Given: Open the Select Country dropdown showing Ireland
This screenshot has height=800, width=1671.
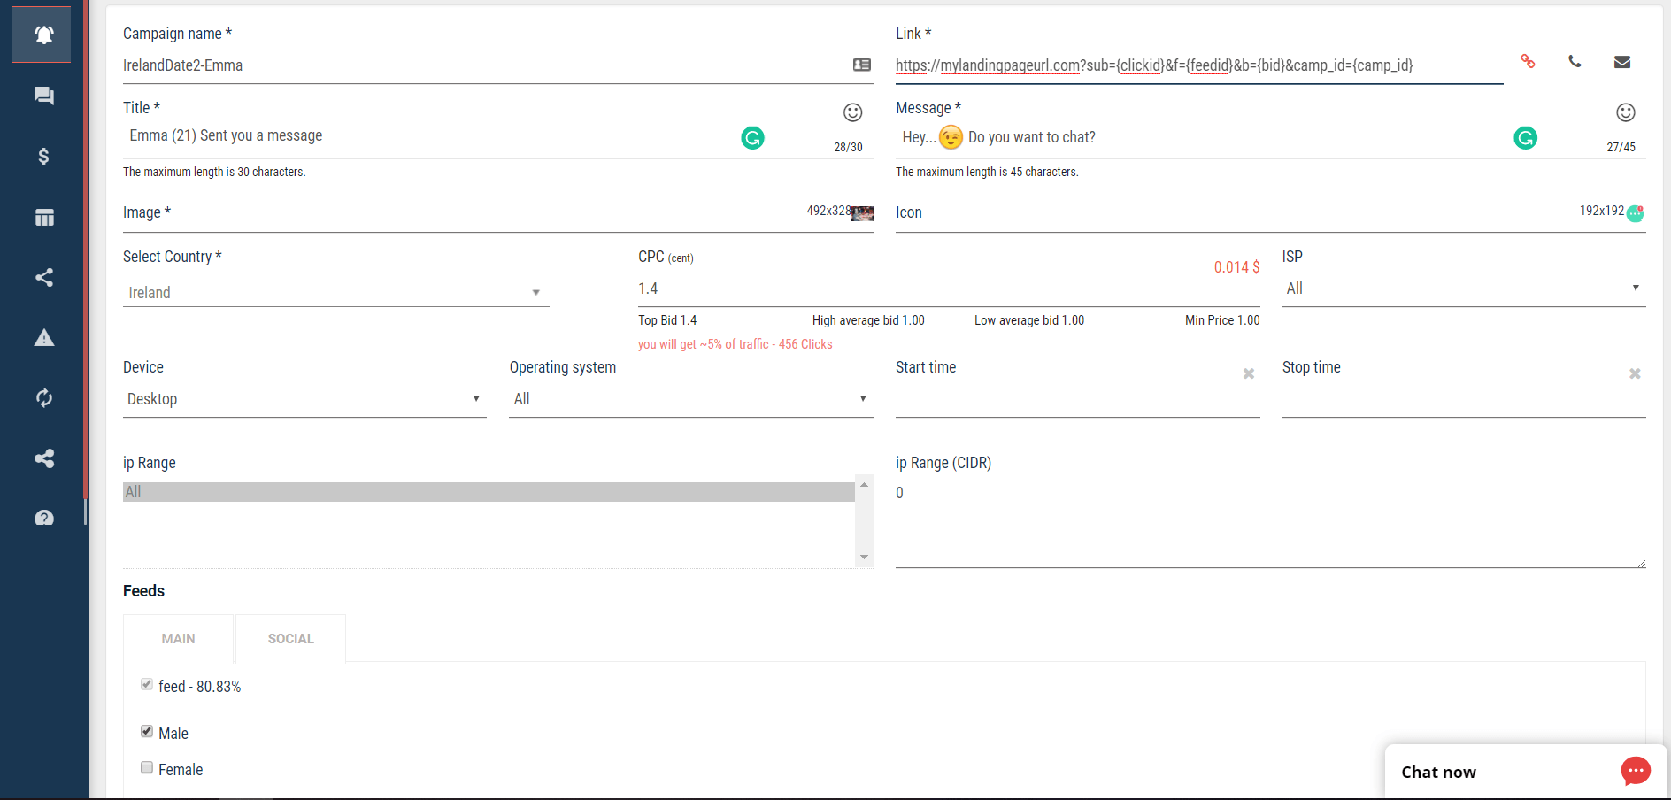Looking at the screenshot, I should pyautogui.click(x=335, y=293).
